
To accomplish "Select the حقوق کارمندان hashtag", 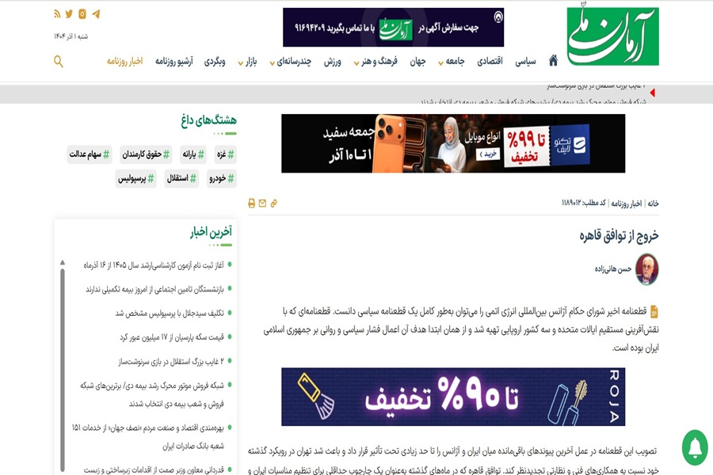I will [145, 154].
